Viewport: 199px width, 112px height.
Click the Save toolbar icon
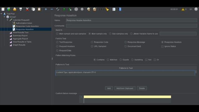[x=21, y=9]
